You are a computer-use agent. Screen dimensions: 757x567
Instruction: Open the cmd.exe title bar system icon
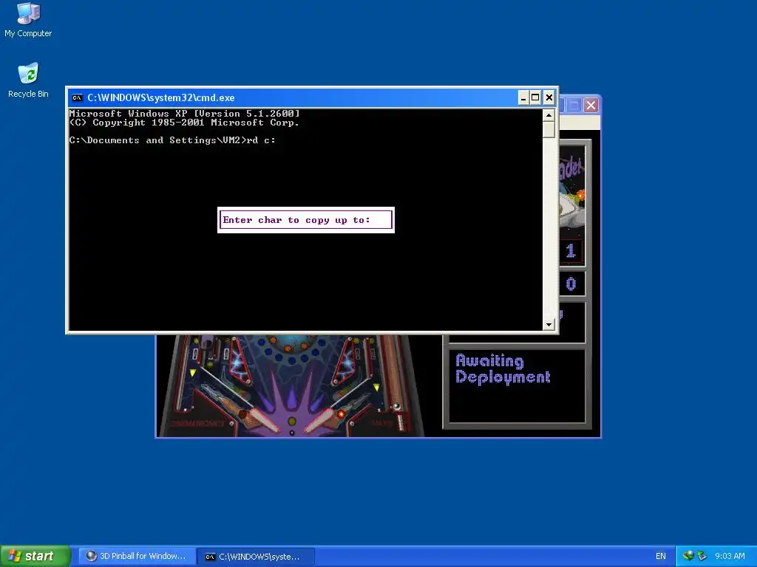pos(77,98)
